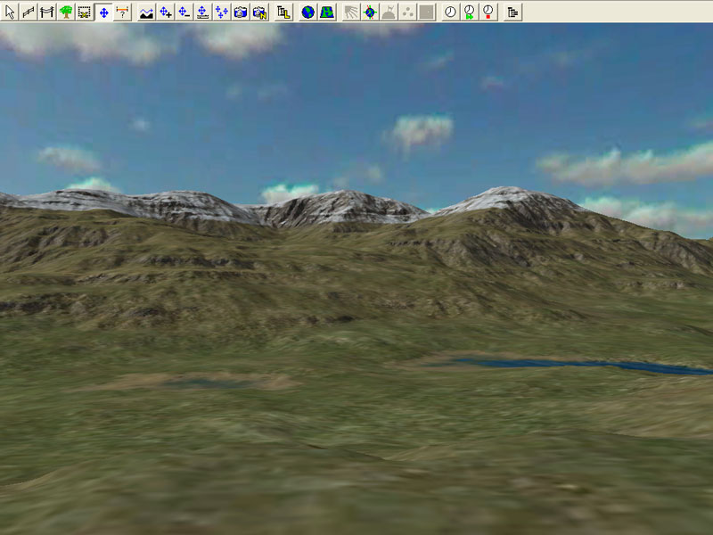Image resolution: width=713 pixels, height=535 pixels.
Task: Open the layers icon
Action: click(283, 12)
